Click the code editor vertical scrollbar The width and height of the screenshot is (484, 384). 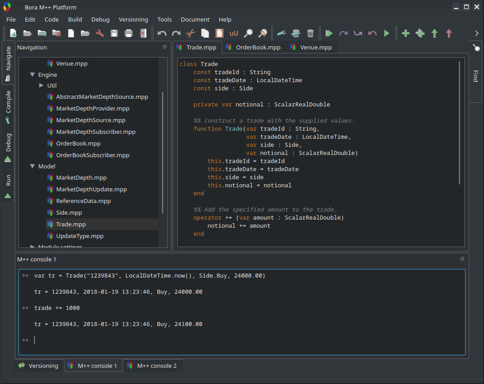tap(460, 123)
